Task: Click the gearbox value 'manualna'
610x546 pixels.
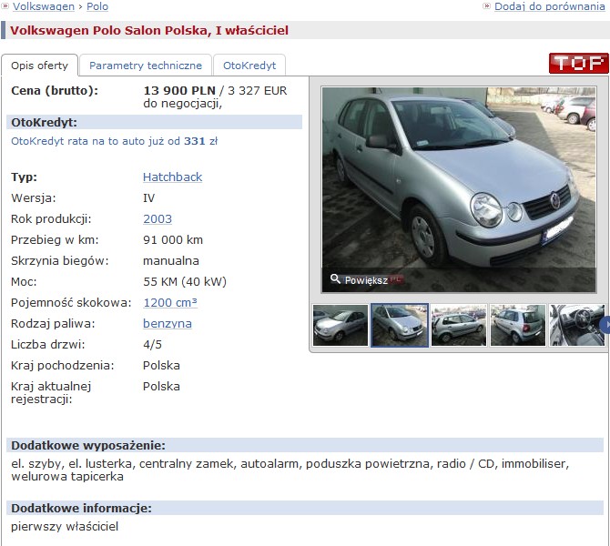Action: point(171,260)
